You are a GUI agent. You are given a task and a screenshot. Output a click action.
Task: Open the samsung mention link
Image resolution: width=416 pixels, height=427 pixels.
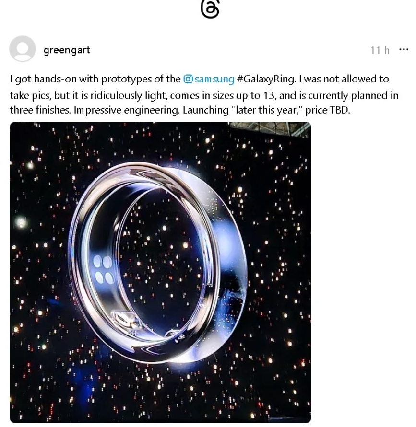pyautogui.click(x=214, y=79)
